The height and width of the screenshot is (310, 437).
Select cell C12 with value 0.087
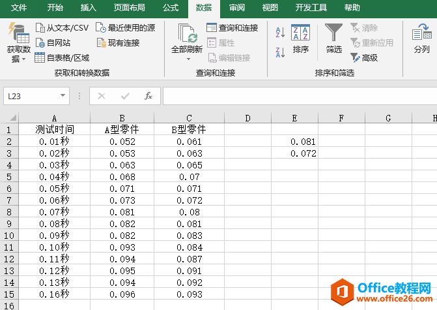(x=190, y=259)
